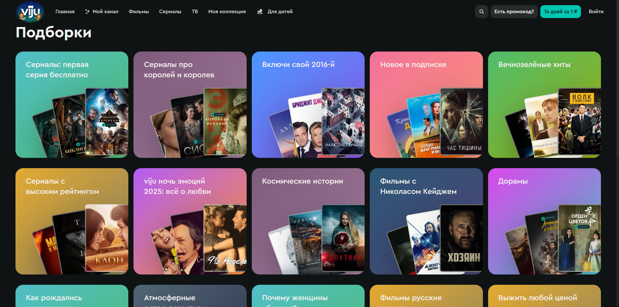Open the Сериалы menu item
The image size is (619, 307).
[170, 12]
